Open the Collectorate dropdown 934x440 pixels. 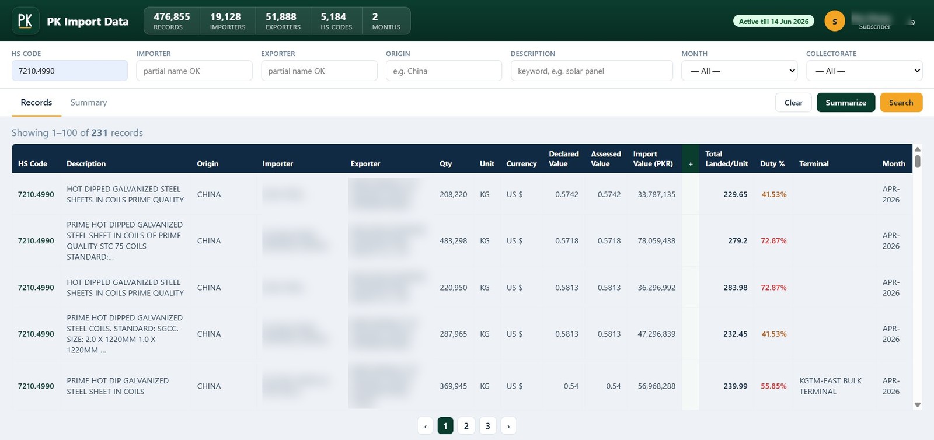pos(865,71)
